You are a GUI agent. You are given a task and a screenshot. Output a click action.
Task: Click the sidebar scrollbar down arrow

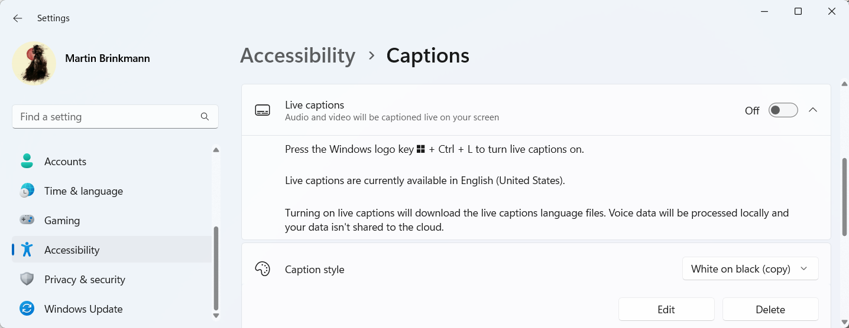tap(216, 316)
